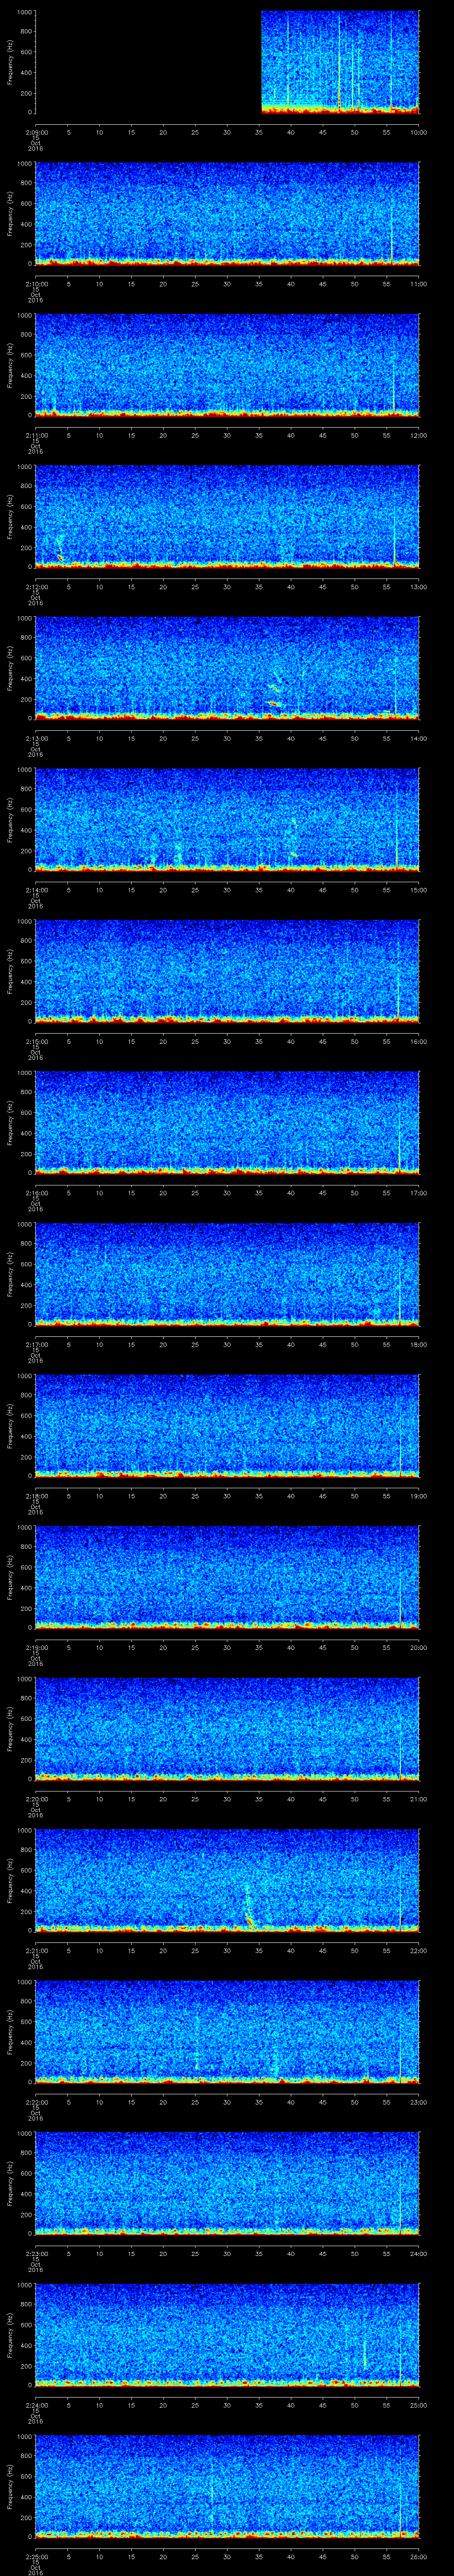Click the faint signal near 52 seconds in 2:24:00 panel
The height and width of the screenshot is (2576, 454).
pos(365,2351)
